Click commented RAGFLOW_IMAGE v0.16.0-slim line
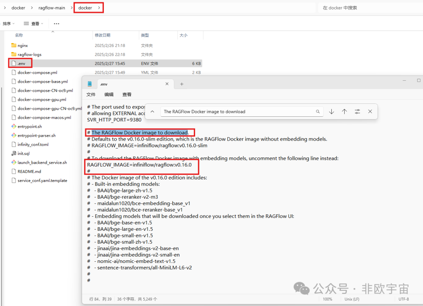The height and width of the screenshot is (306, 423). (147, 145)
